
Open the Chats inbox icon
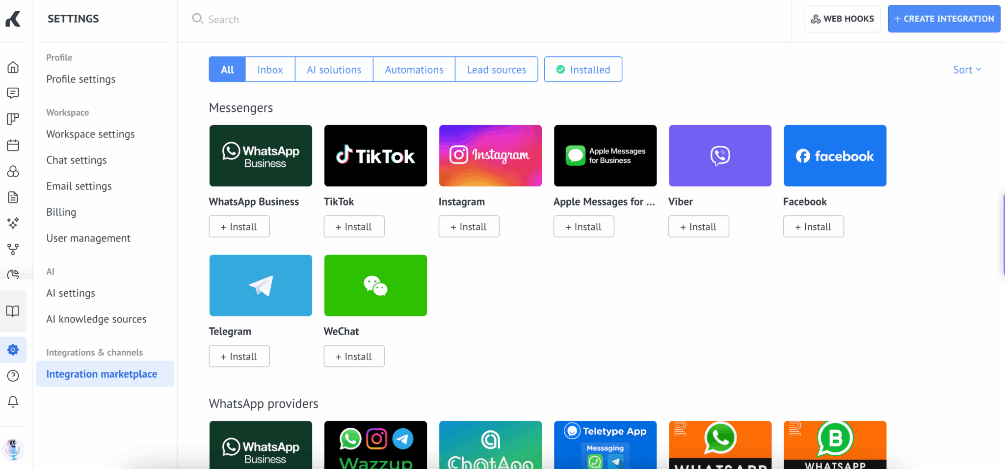click(13, 93)
